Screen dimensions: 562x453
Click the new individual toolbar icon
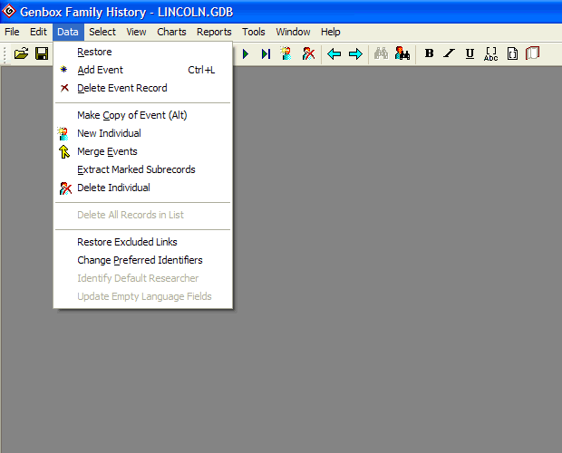pyautogui.click(x=286, y=54)
